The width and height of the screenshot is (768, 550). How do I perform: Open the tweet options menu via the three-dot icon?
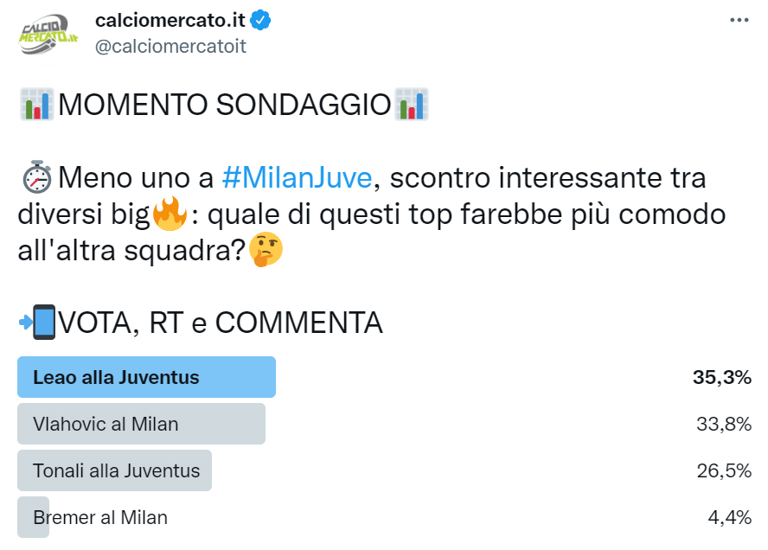point(739,19)
